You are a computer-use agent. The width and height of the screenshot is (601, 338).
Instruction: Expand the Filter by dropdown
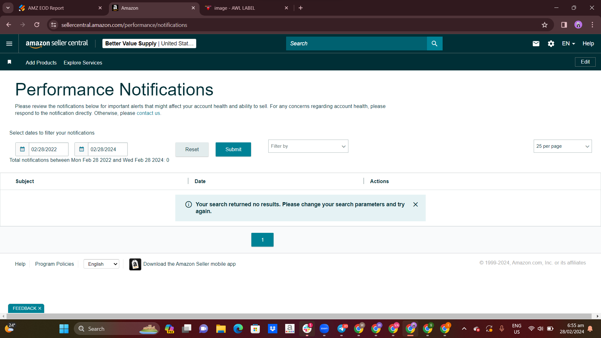pos(308,146)
